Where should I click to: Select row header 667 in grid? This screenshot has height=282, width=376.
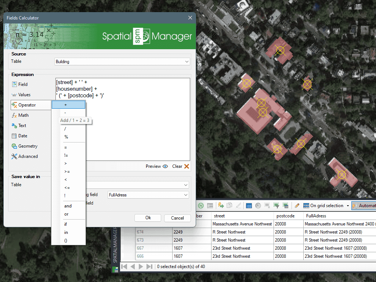(x=154, y=248)
